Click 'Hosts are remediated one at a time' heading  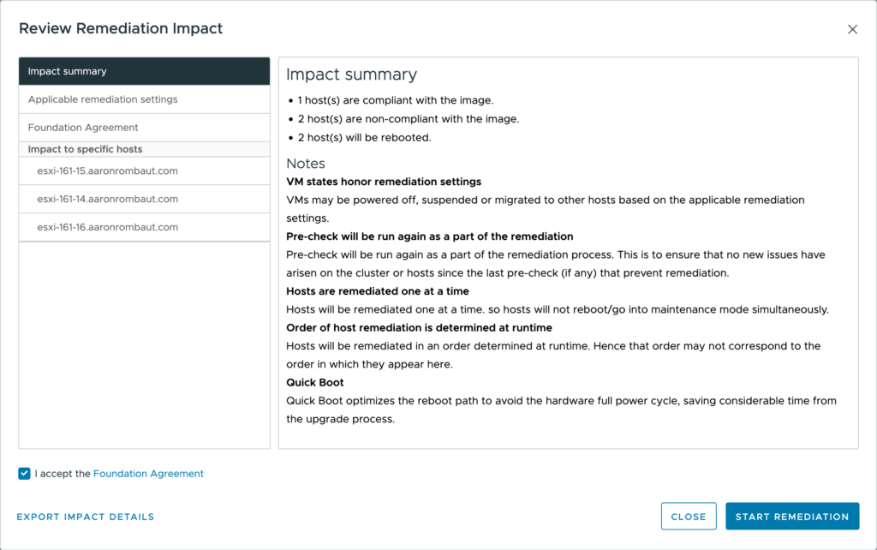pos(378,291)
